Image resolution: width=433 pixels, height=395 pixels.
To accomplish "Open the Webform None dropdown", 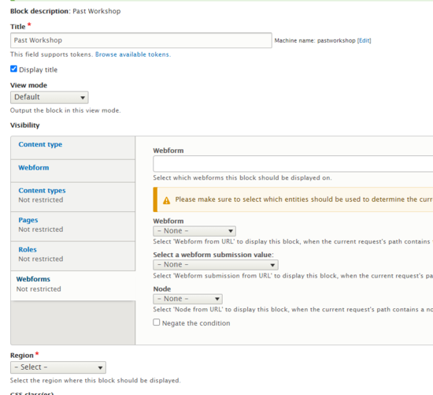I will click(194, 231).
